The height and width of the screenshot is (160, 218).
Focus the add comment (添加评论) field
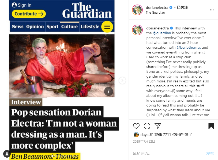coord(168,154)
